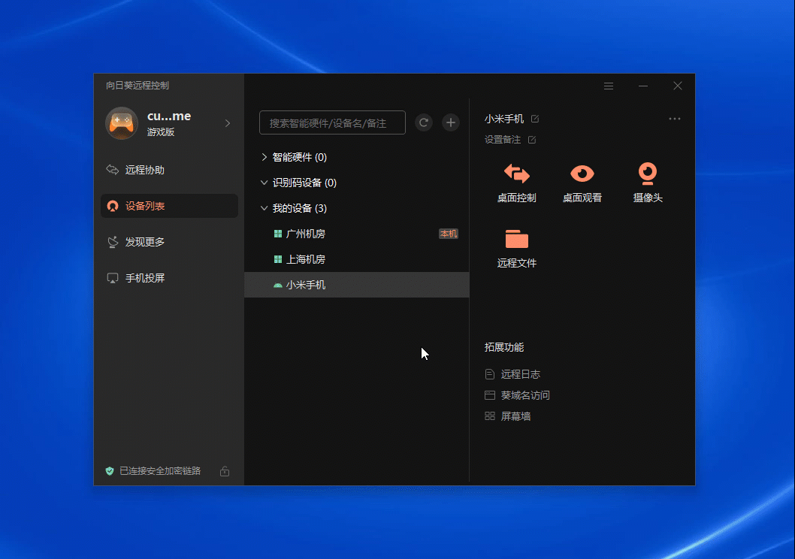The height and width of the screenshot is (559, 795).
Task: Open 手机投屏 in sidebar
Action: (x=169, y=278)
